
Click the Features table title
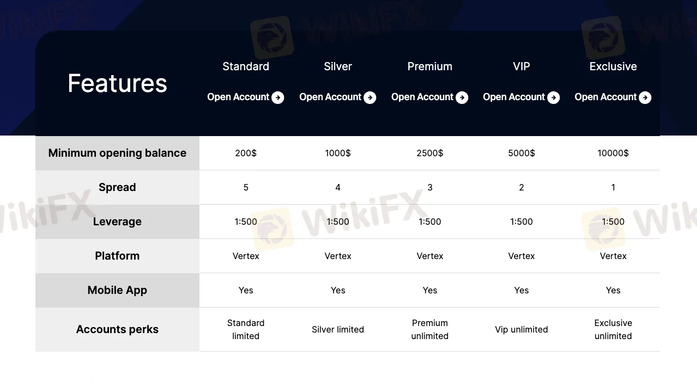(117, 83)
